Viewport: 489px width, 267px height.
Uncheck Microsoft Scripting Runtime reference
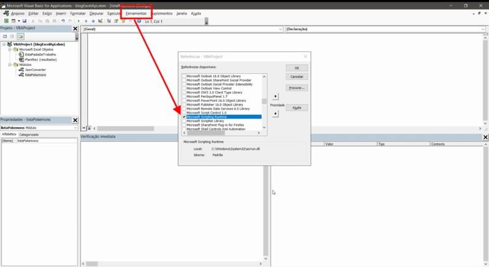tap(184, 117)
